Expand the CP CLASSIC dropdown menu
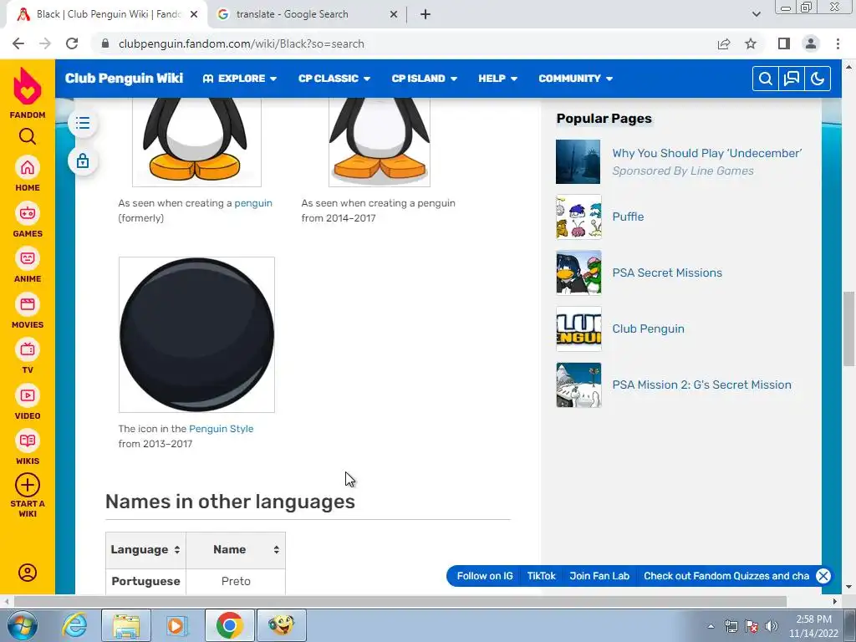Screen dimensions: 856x642 pos(334,79)
